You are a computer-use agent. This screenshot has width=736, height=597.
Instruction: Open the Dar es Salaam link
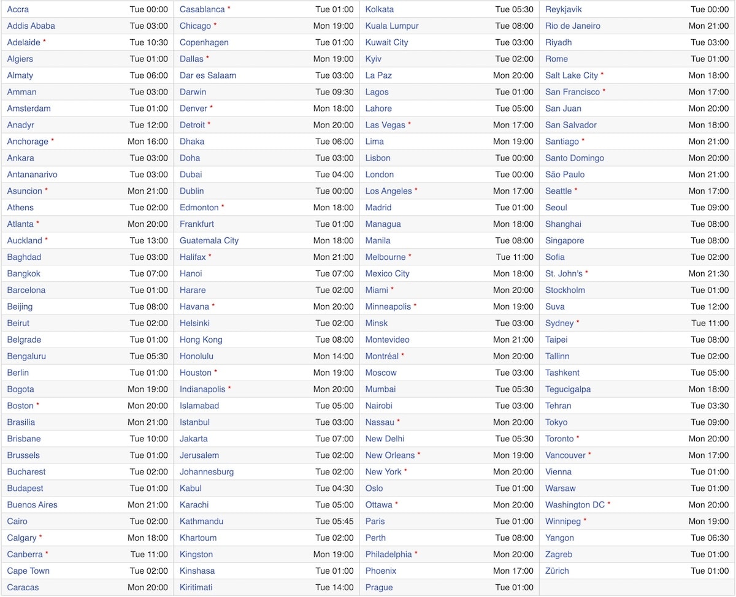coord(207,75)
